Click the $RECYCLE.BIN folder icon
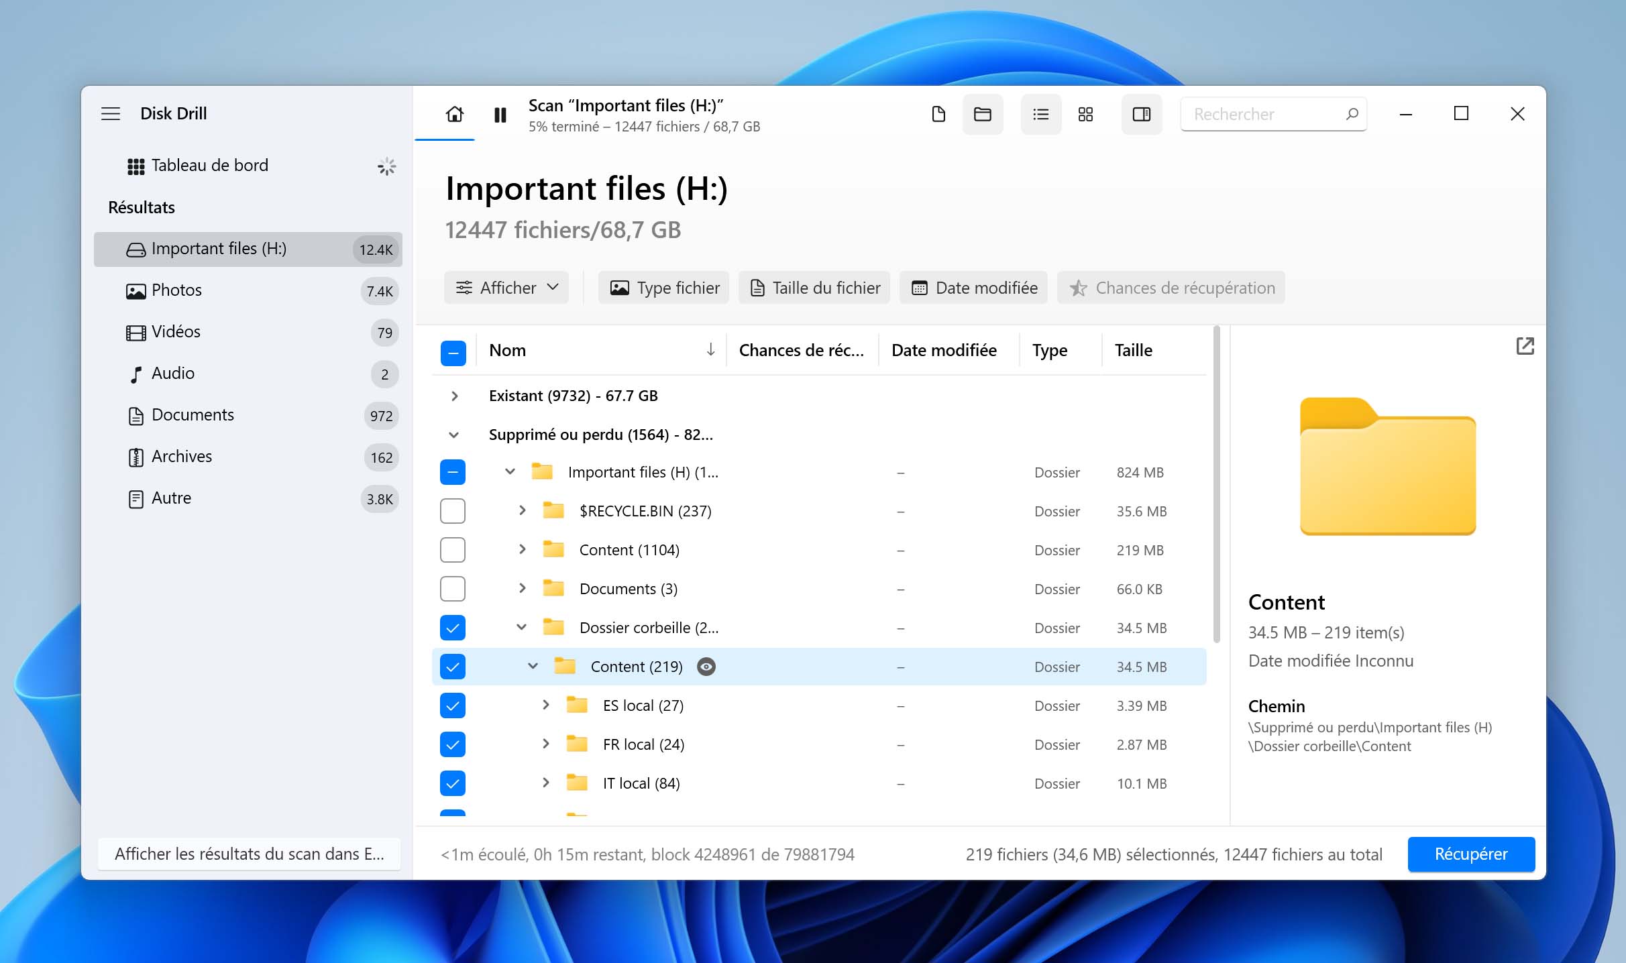Screen dimensions: 1626x963 click(553, 510)
